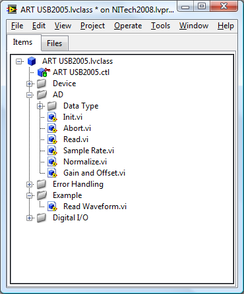
Task: Open the Help menu
Action: 226,26
